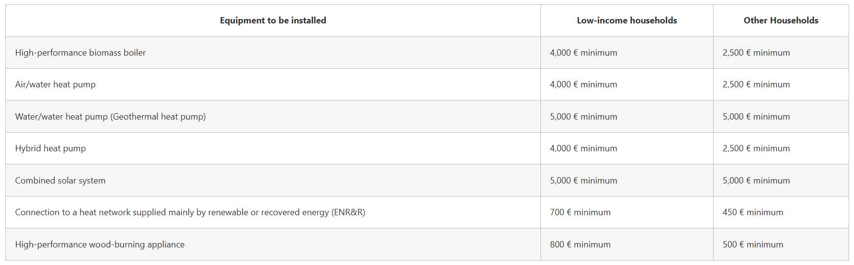Click the biomass boiler low-income 4,000 € value
854x265 pixels.
coord(584,53)
